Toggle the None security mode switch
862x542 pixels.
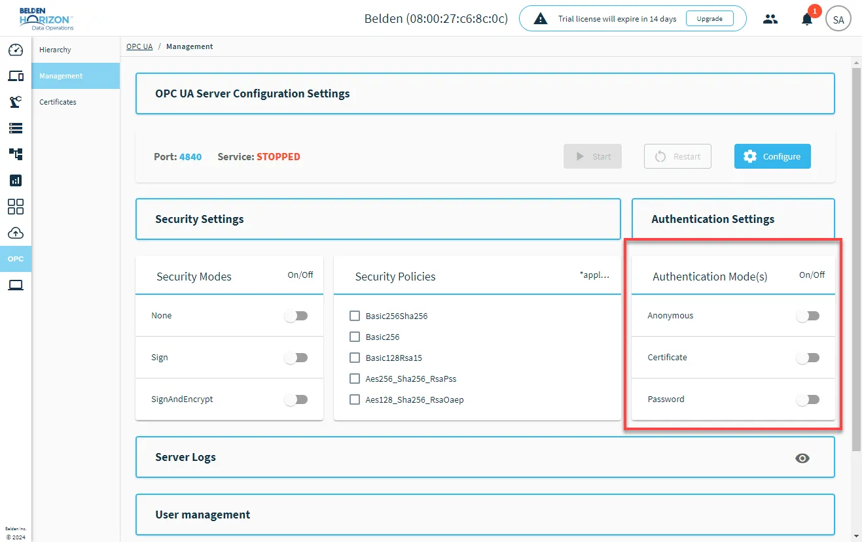(x=296, y=316)
